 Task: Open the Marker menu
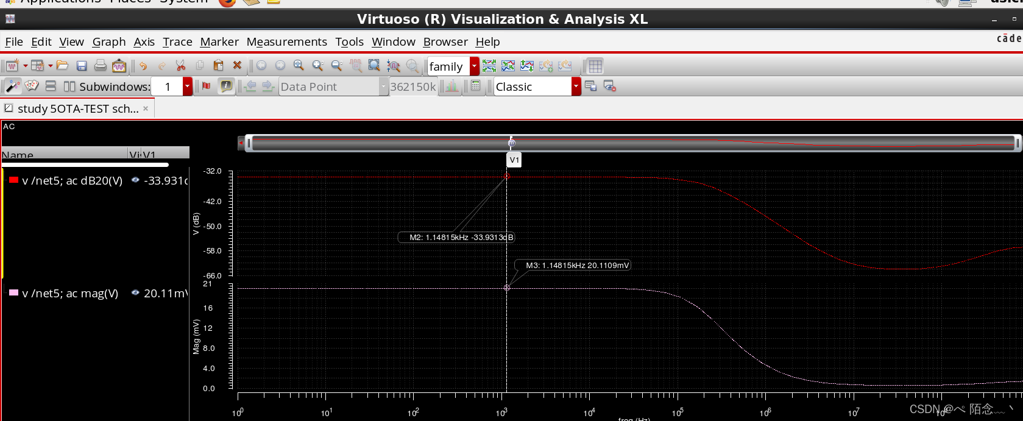click(x=219, y=42)
